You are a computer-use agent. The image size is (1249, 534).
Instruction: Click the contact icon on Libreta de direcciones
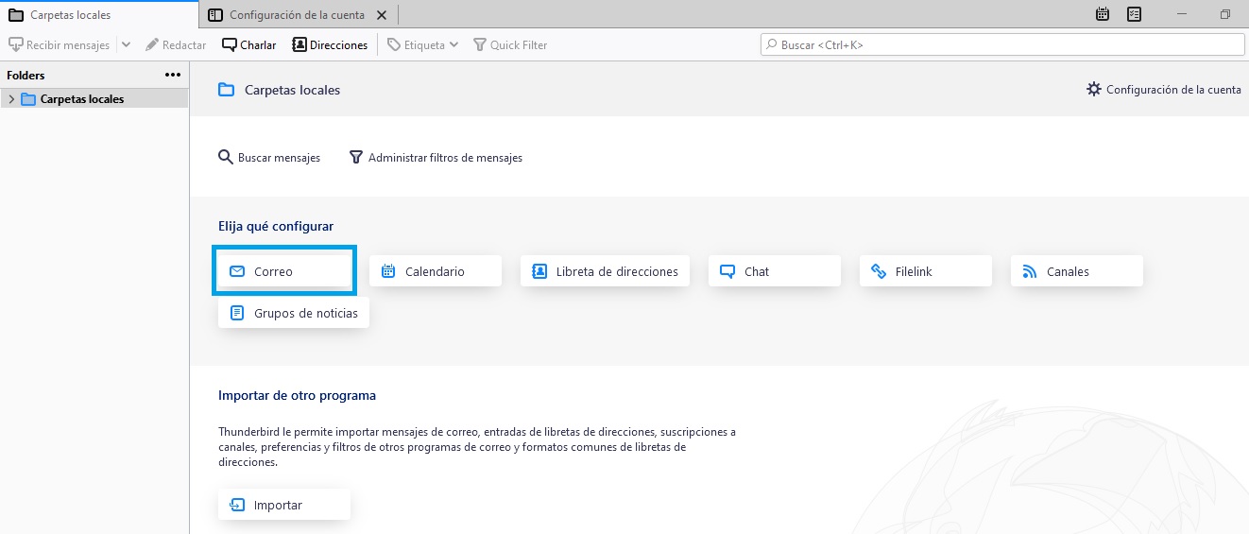[539, 271]
